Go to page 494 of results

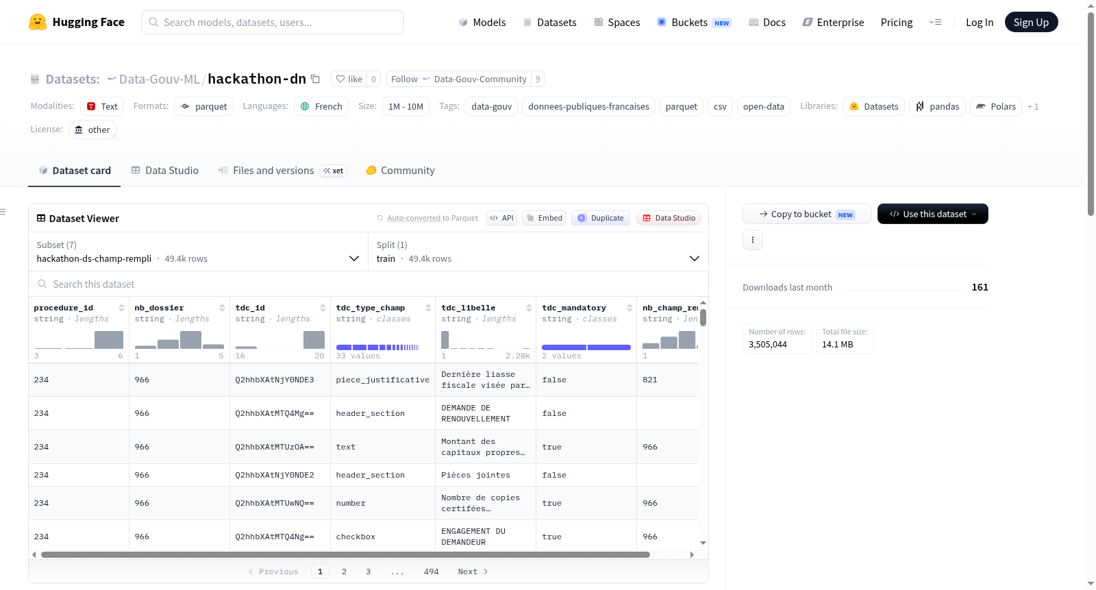point(432,571)
